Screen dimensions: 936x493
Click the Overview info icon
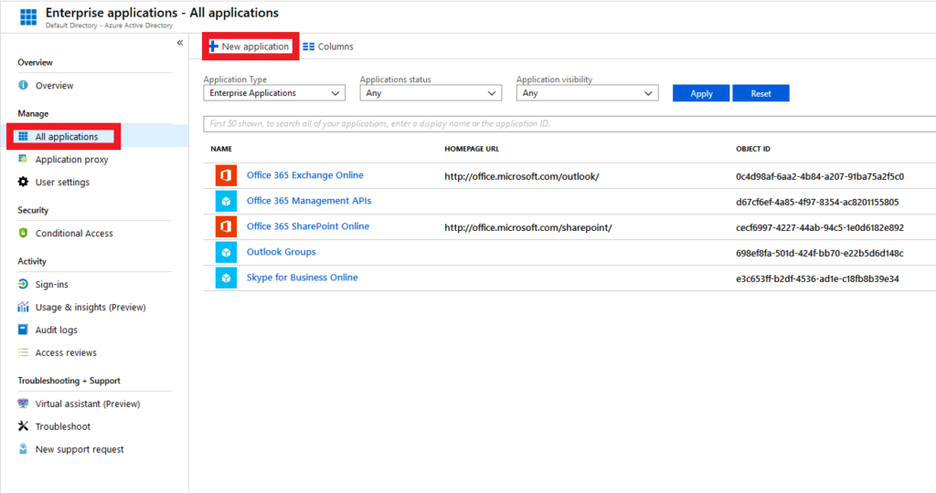point(23,85)
